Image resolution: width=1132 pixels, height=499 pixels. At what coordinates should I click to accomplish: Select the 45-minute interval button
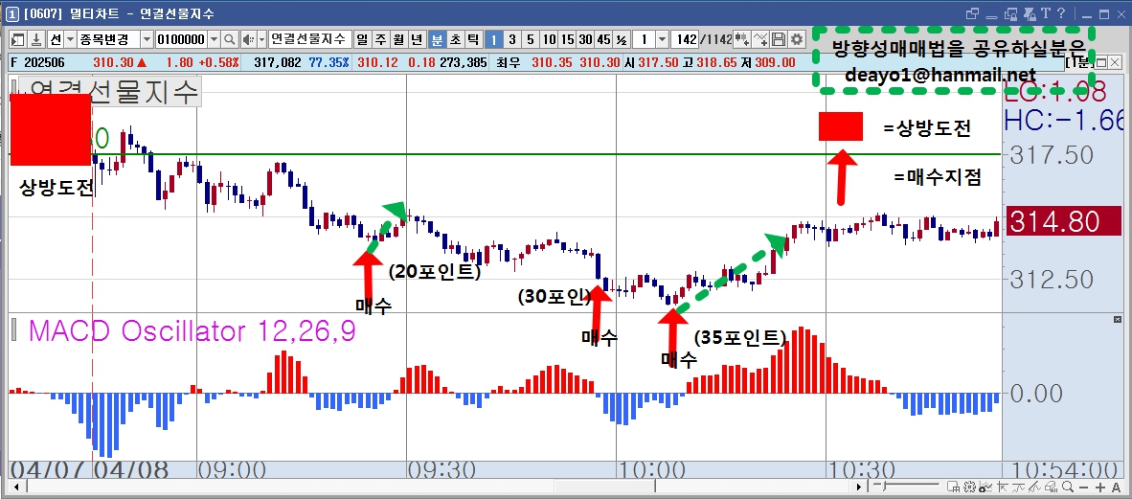tap(603, 39)
